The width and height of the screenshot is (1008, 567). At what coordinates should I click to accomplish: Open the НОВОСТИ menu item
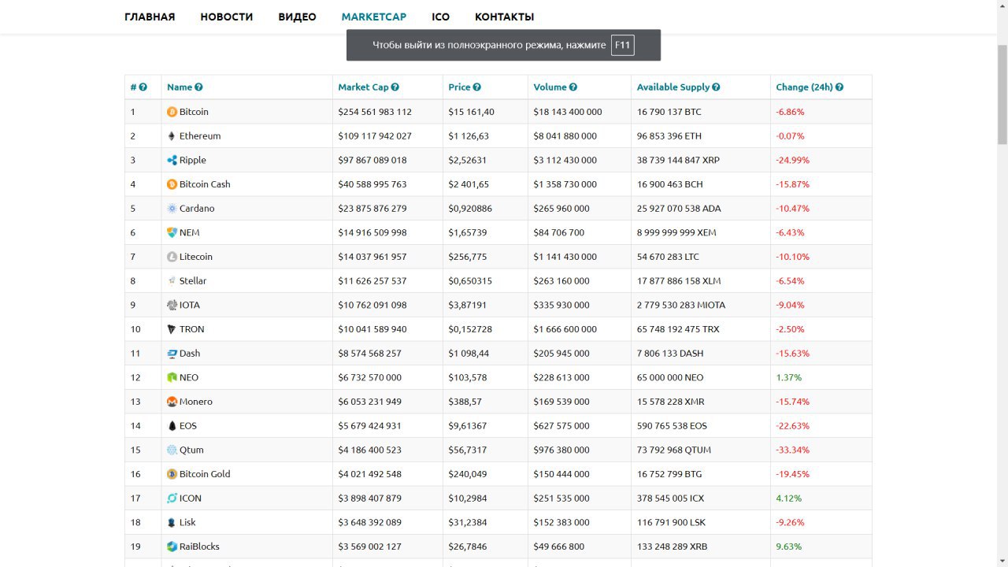tap(227, 17)
